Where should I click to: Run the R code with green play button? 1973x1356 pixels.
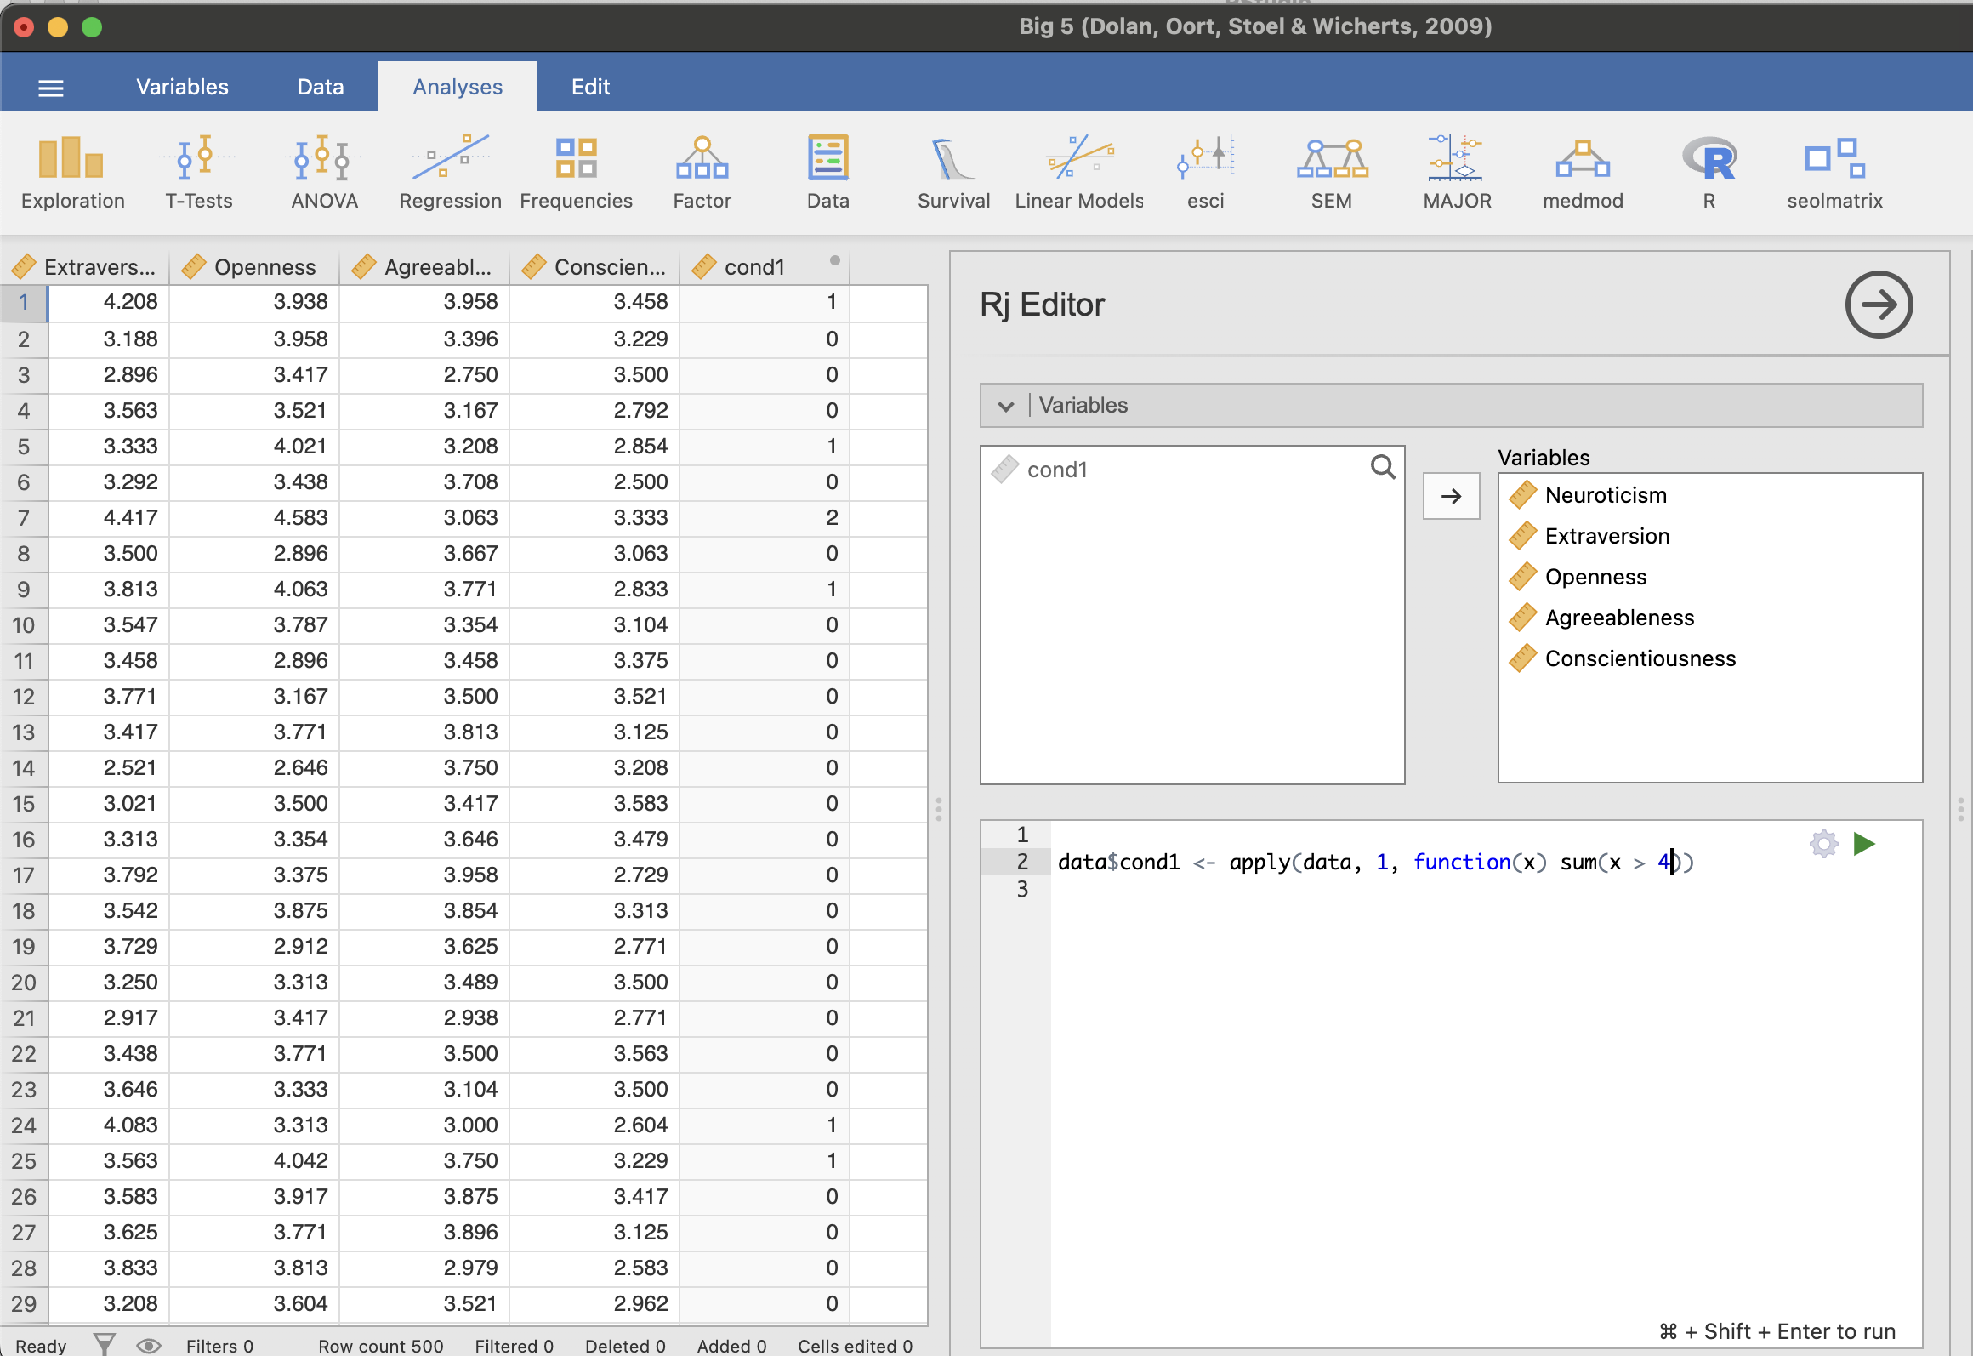tap(1864, 844)
